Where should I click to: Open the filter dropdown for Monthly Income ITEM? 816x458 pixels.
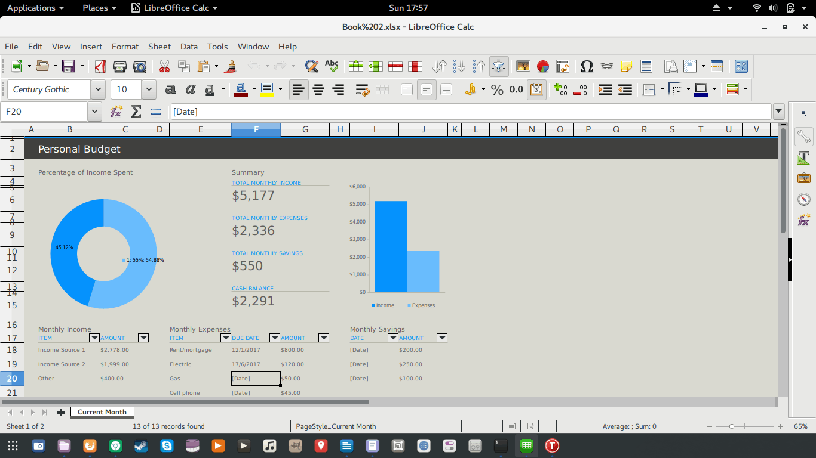[94, 338]
